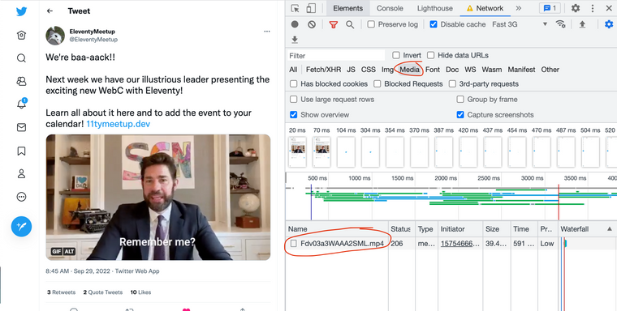This screenshot has width=617, height=311.
Task: Enable Blocked Requests checkbox
Action: (378, 83)
